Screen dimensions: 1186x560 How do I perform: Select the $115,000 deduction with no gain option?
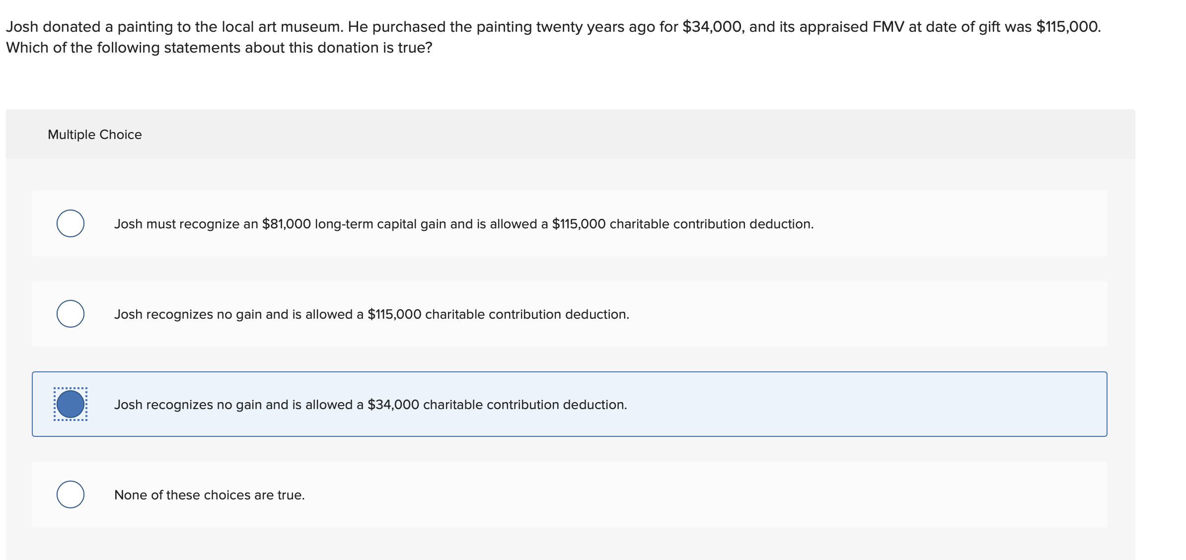[70, 314]
